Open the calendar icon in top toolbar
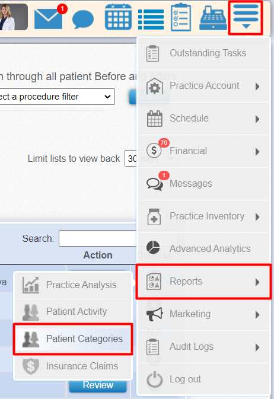 [x=118, y=17]
